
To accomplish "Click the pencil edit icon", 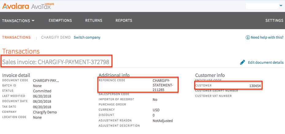I will [x=242, y=63].
